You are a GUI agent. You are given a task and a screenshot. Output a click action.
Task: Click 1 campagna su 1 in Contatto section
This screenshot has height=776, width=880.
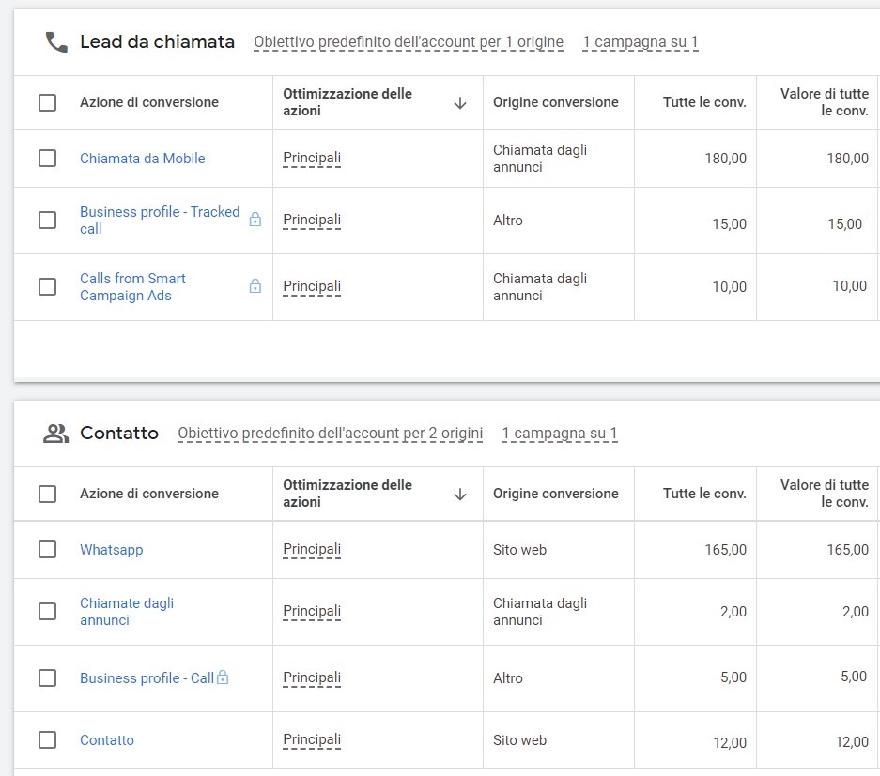click(560, 434)
